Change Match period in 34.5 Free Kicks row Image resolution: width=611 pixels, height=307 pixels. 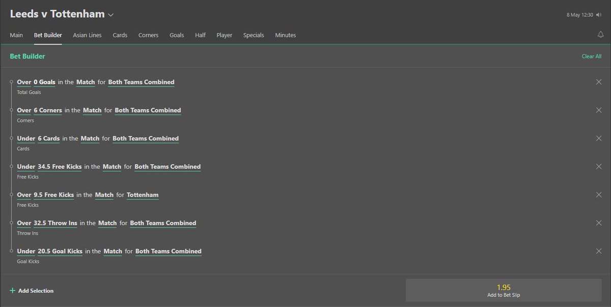112,167
